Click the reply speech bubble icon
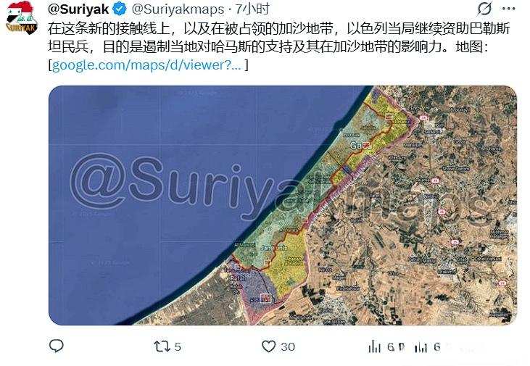Viewport: 530px width, 366px height. pyautogui.click(x=57, y=346)
